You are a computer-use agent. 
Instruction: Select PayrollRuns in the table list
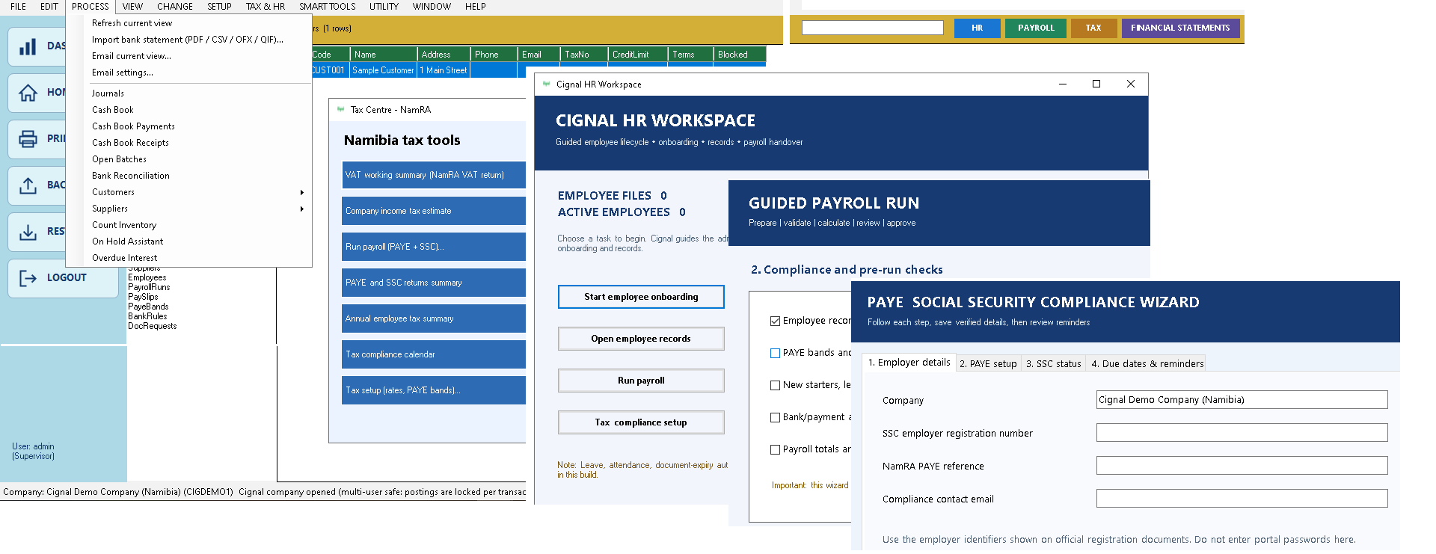click(x=149, y=287)
